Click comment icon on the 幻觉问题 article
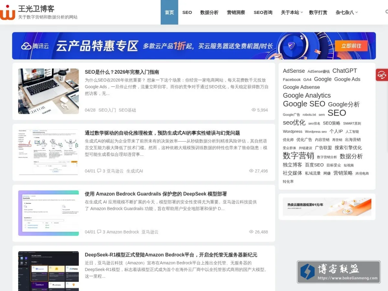 [99, 171]
